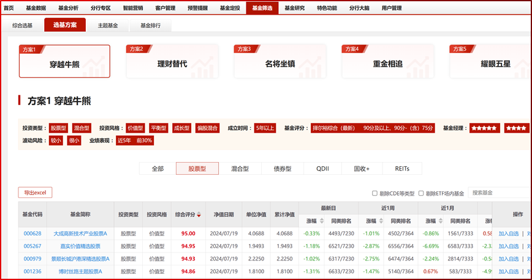Image resolution: width=532 pixels, height=280 pixels.
Task: Toggle the 5年以上 establishment filter tag
Action: click(x=265, y=128)
